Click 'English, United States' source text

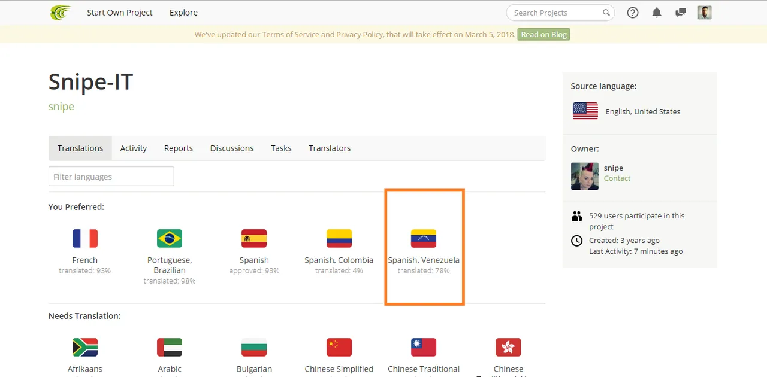point(643,111)
